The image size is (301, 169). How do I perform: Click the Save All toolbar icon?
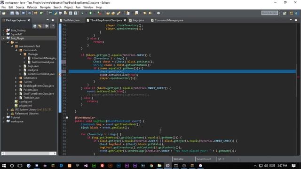[17, 13]
